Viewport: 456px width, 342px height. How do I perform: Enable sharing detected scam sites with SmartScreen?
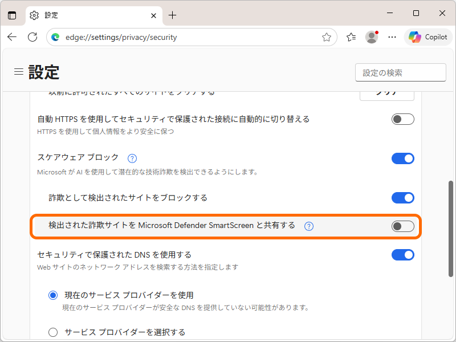[402, 226]
